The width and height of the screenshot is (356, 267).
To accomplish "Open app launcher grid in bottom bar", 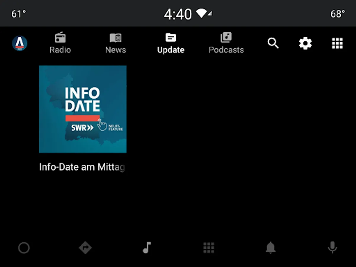I will (209, 248).
